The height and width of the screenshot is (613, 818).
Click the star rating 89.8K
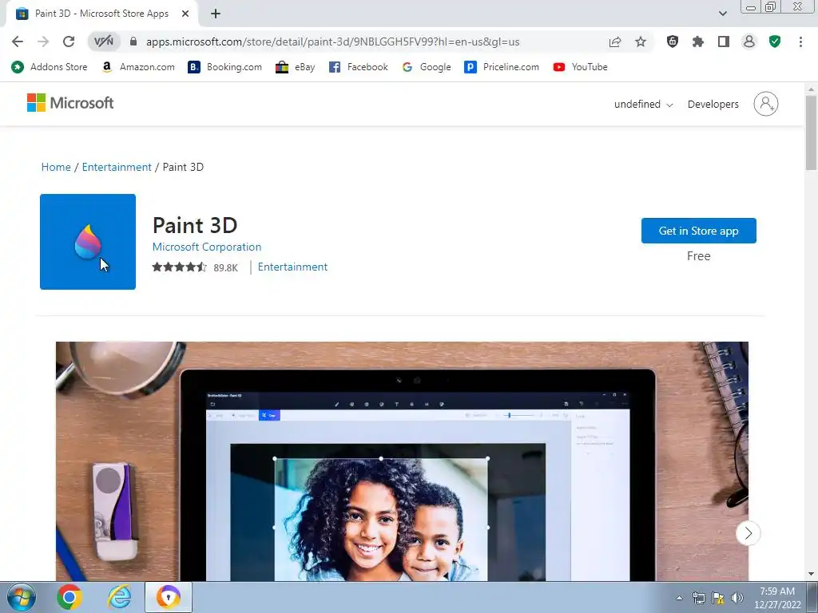click(195, 267)
